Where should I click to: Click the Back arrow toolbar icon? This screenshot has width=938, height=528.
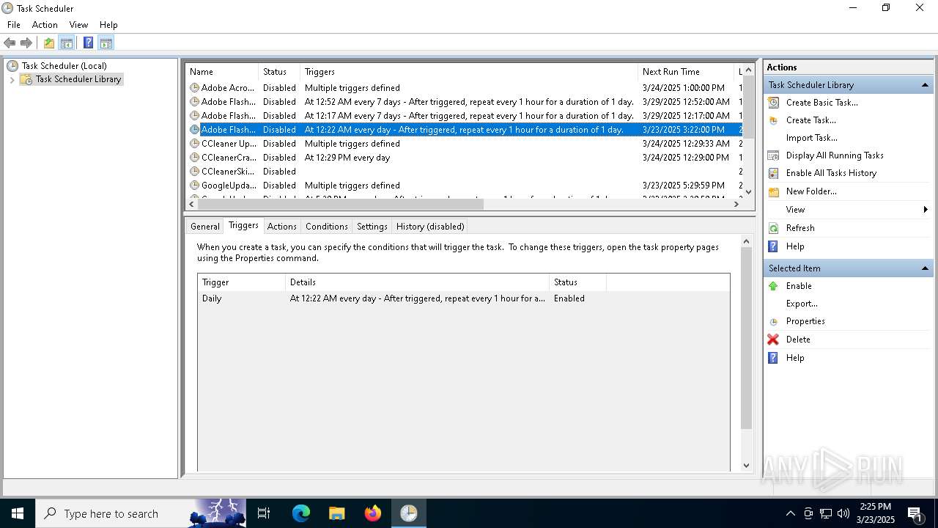click(x=10, y=43)
